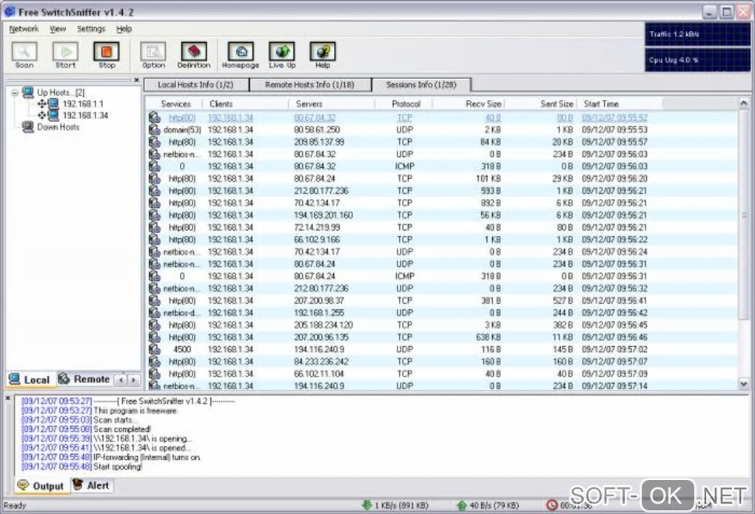Switch to Local Hosts Info tab
The height and width of the screenshot is (514, 755).
(195, 85)
